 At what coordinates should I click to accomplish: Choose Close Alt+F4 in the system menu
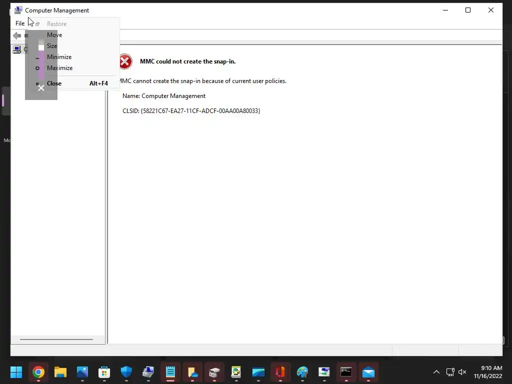point(74,83)
